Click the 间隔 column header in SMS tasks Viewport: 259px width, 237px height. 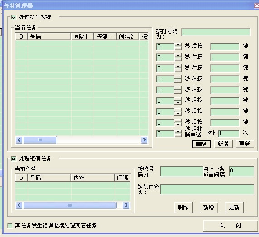(122, 178)
